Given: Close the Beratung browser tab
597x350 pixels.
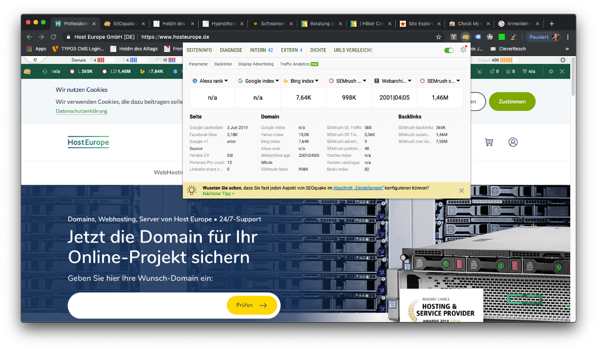Looking at the screenshot, I should click(340, 24).
